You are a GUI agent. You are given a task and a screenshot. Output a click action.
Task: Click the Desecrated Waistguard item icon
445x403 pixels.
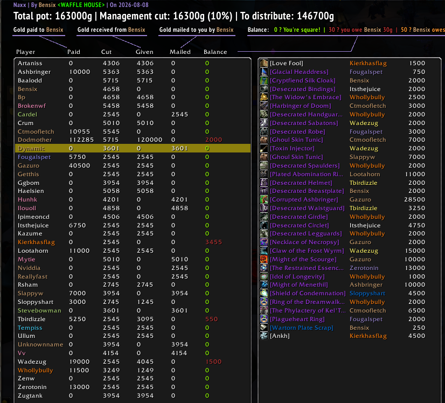[264, 208]
